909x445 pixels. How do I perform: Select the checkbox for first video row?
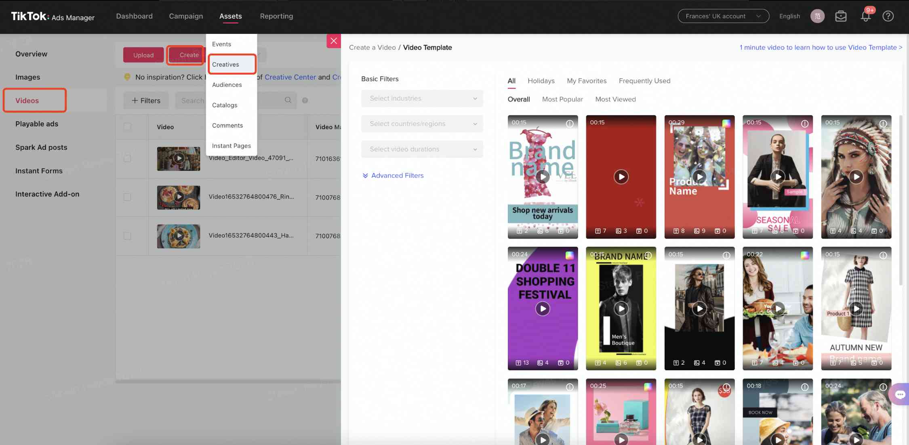(126, 158)
